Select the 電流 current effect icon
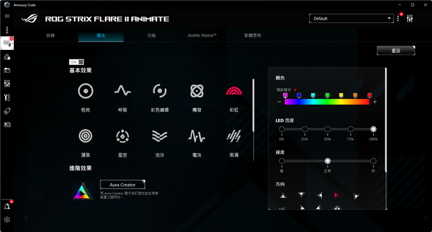 pyautogui.click(x=197, y=136)
